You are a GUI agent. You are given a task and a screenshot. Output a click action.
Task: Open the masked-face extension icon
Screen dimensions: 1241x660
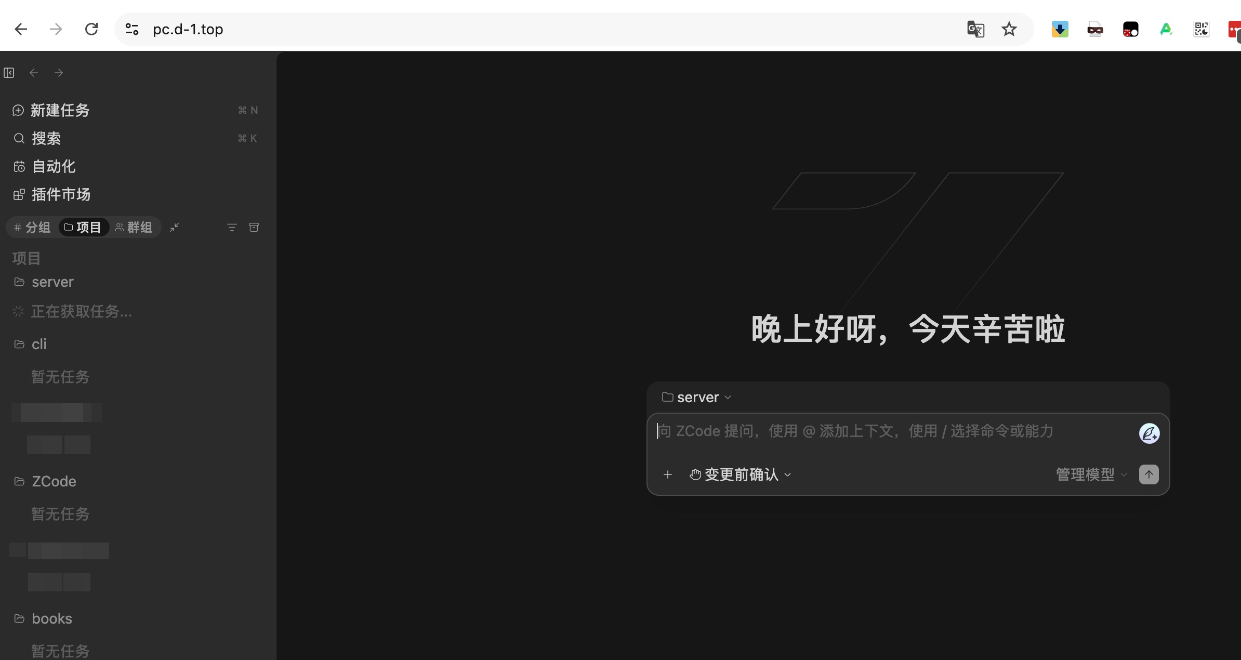(1095, 30)
